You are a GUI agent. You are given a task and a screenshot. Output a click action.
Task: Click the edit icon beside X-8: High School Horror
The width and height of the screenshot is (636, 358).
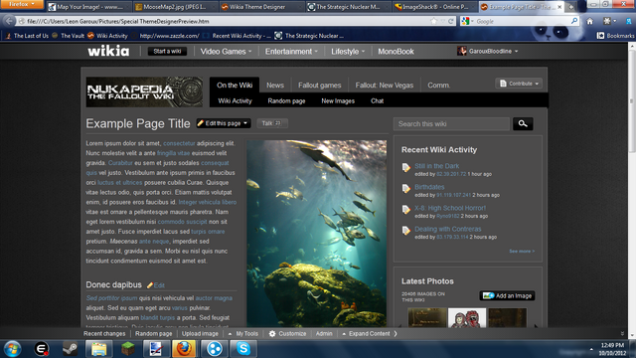pos(406,210)
